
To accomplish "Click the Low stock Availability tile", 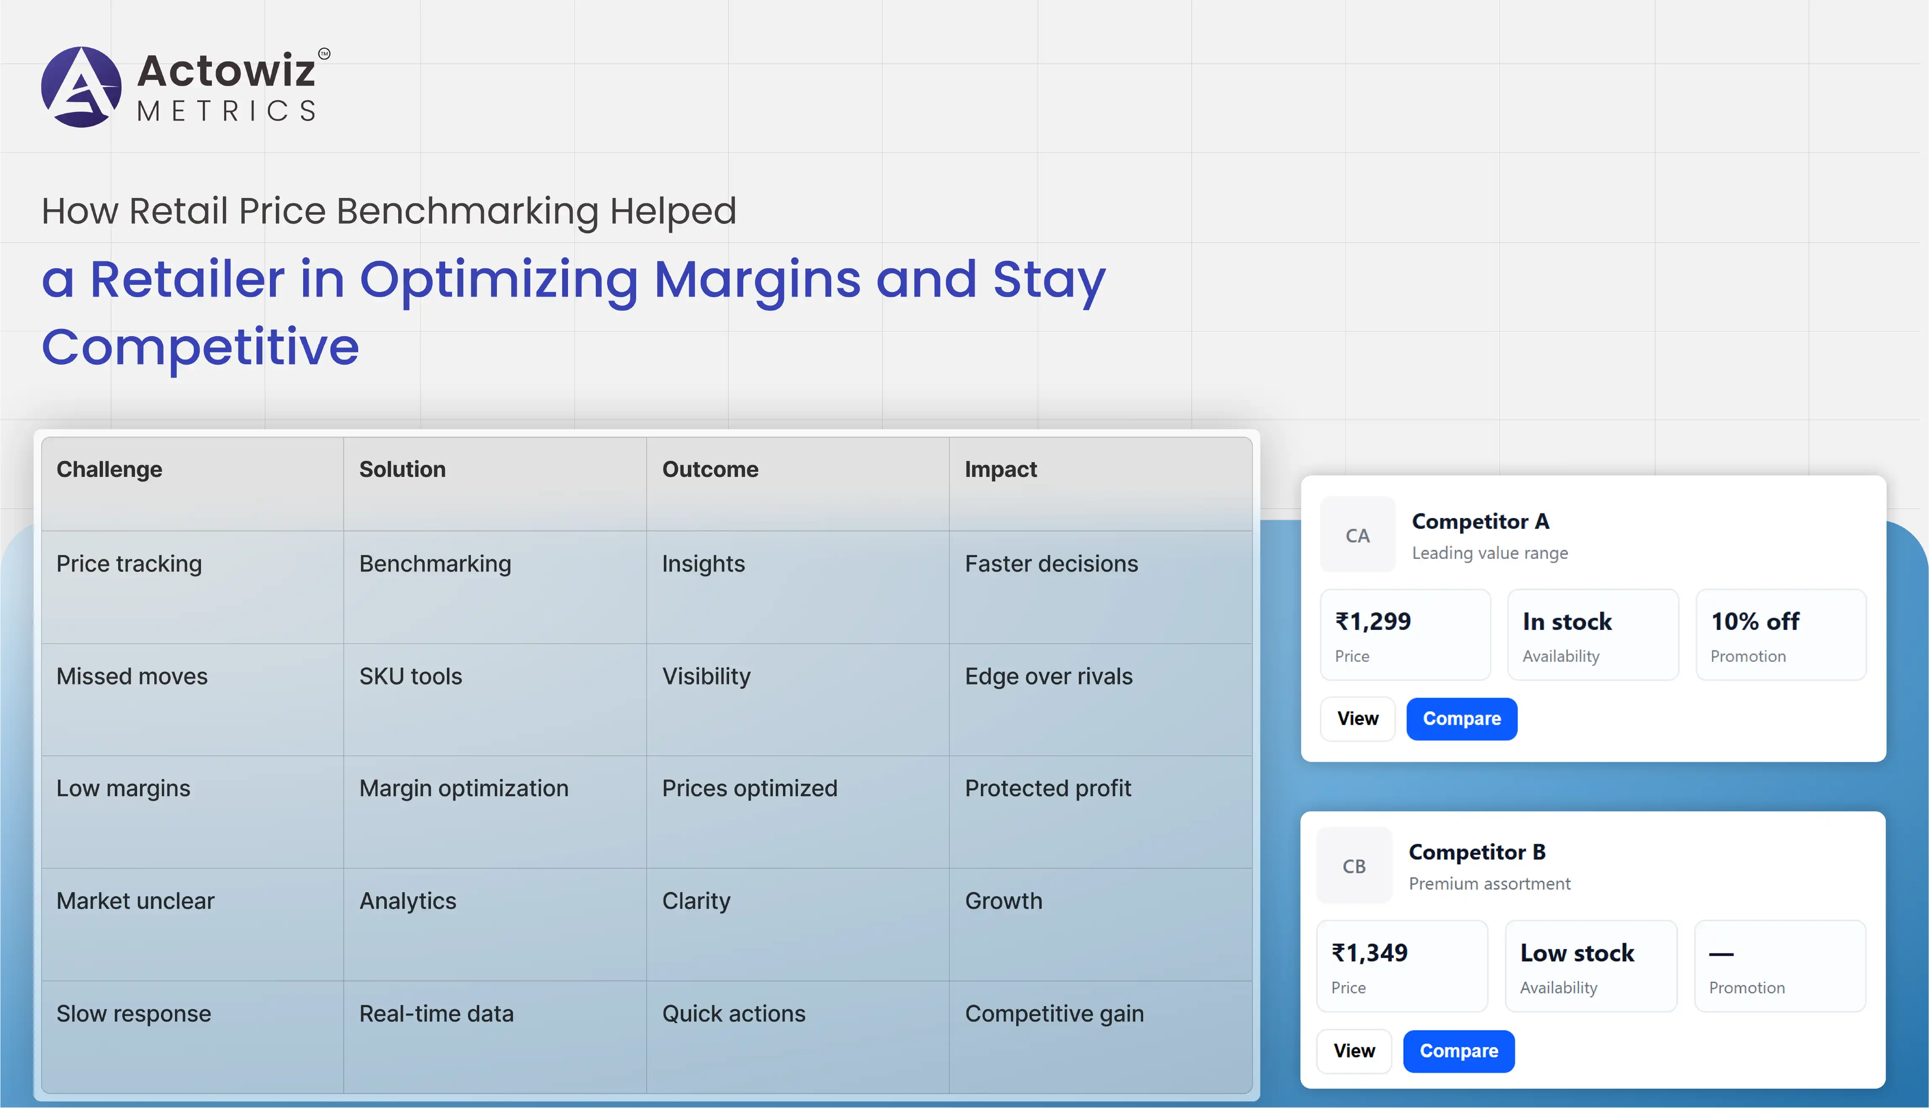I will coord(1590,966).
